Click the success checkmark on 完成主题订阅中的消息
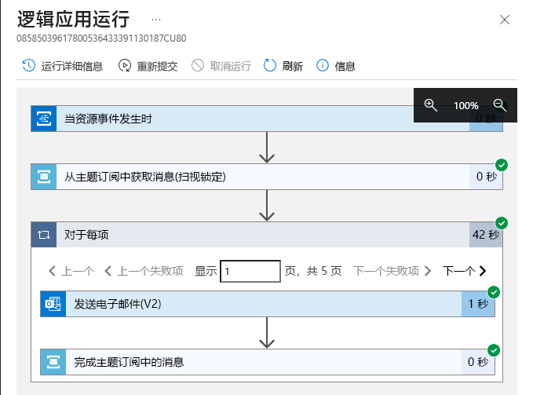 494,350
